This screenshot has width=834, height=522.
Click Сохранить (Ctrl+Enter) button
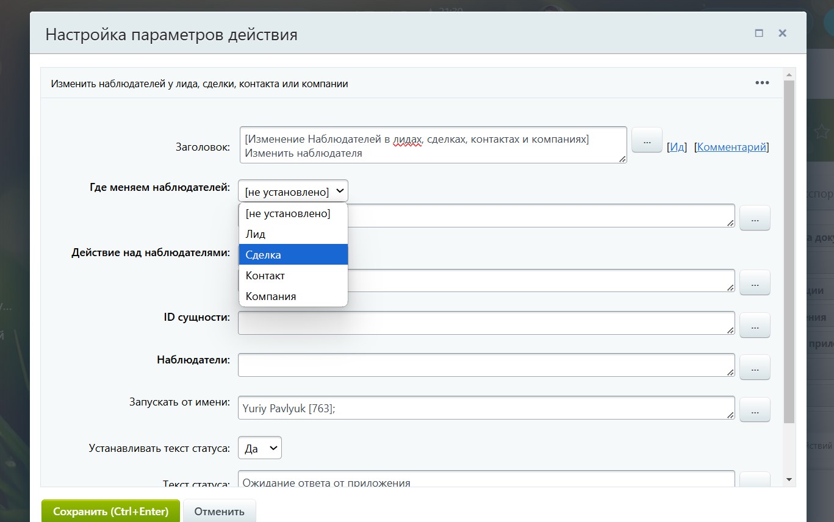(110, 511)
